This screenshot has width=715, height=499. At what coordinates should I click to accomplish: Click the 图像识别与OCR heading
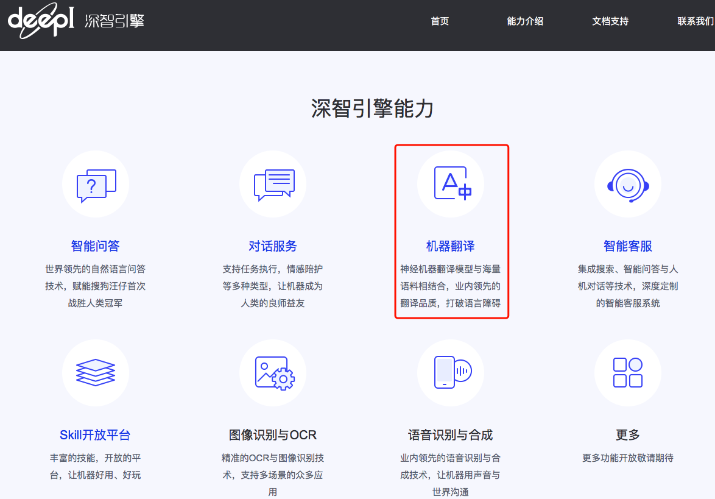pos(273,435)
